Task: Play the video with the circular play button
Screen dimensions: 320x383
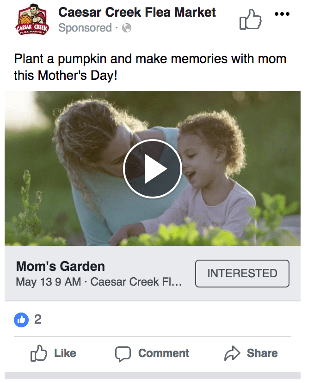Action: [152, 169]
